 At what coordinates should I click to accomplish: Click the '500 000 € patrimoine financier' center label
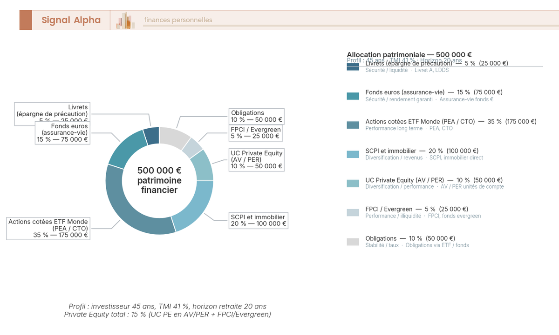[159, 181]
